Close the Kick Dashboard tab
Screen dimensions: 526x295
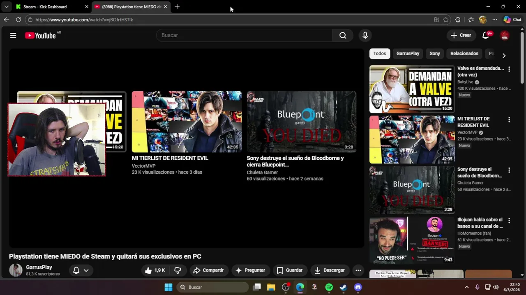tap(87, 7)
